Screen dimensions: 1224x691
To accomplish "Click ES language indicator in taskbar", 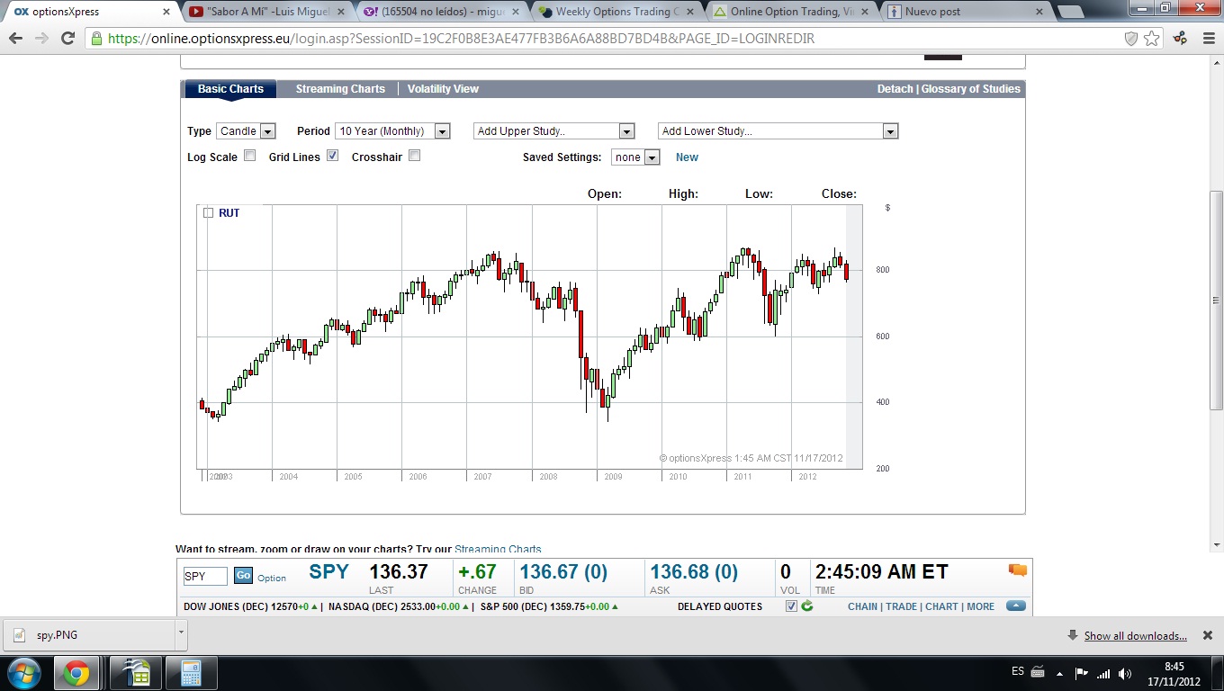I will 1018,671.
